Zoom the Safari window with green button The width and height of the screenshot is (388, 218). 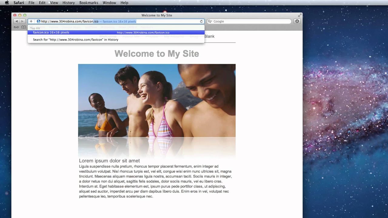[25, 15]
